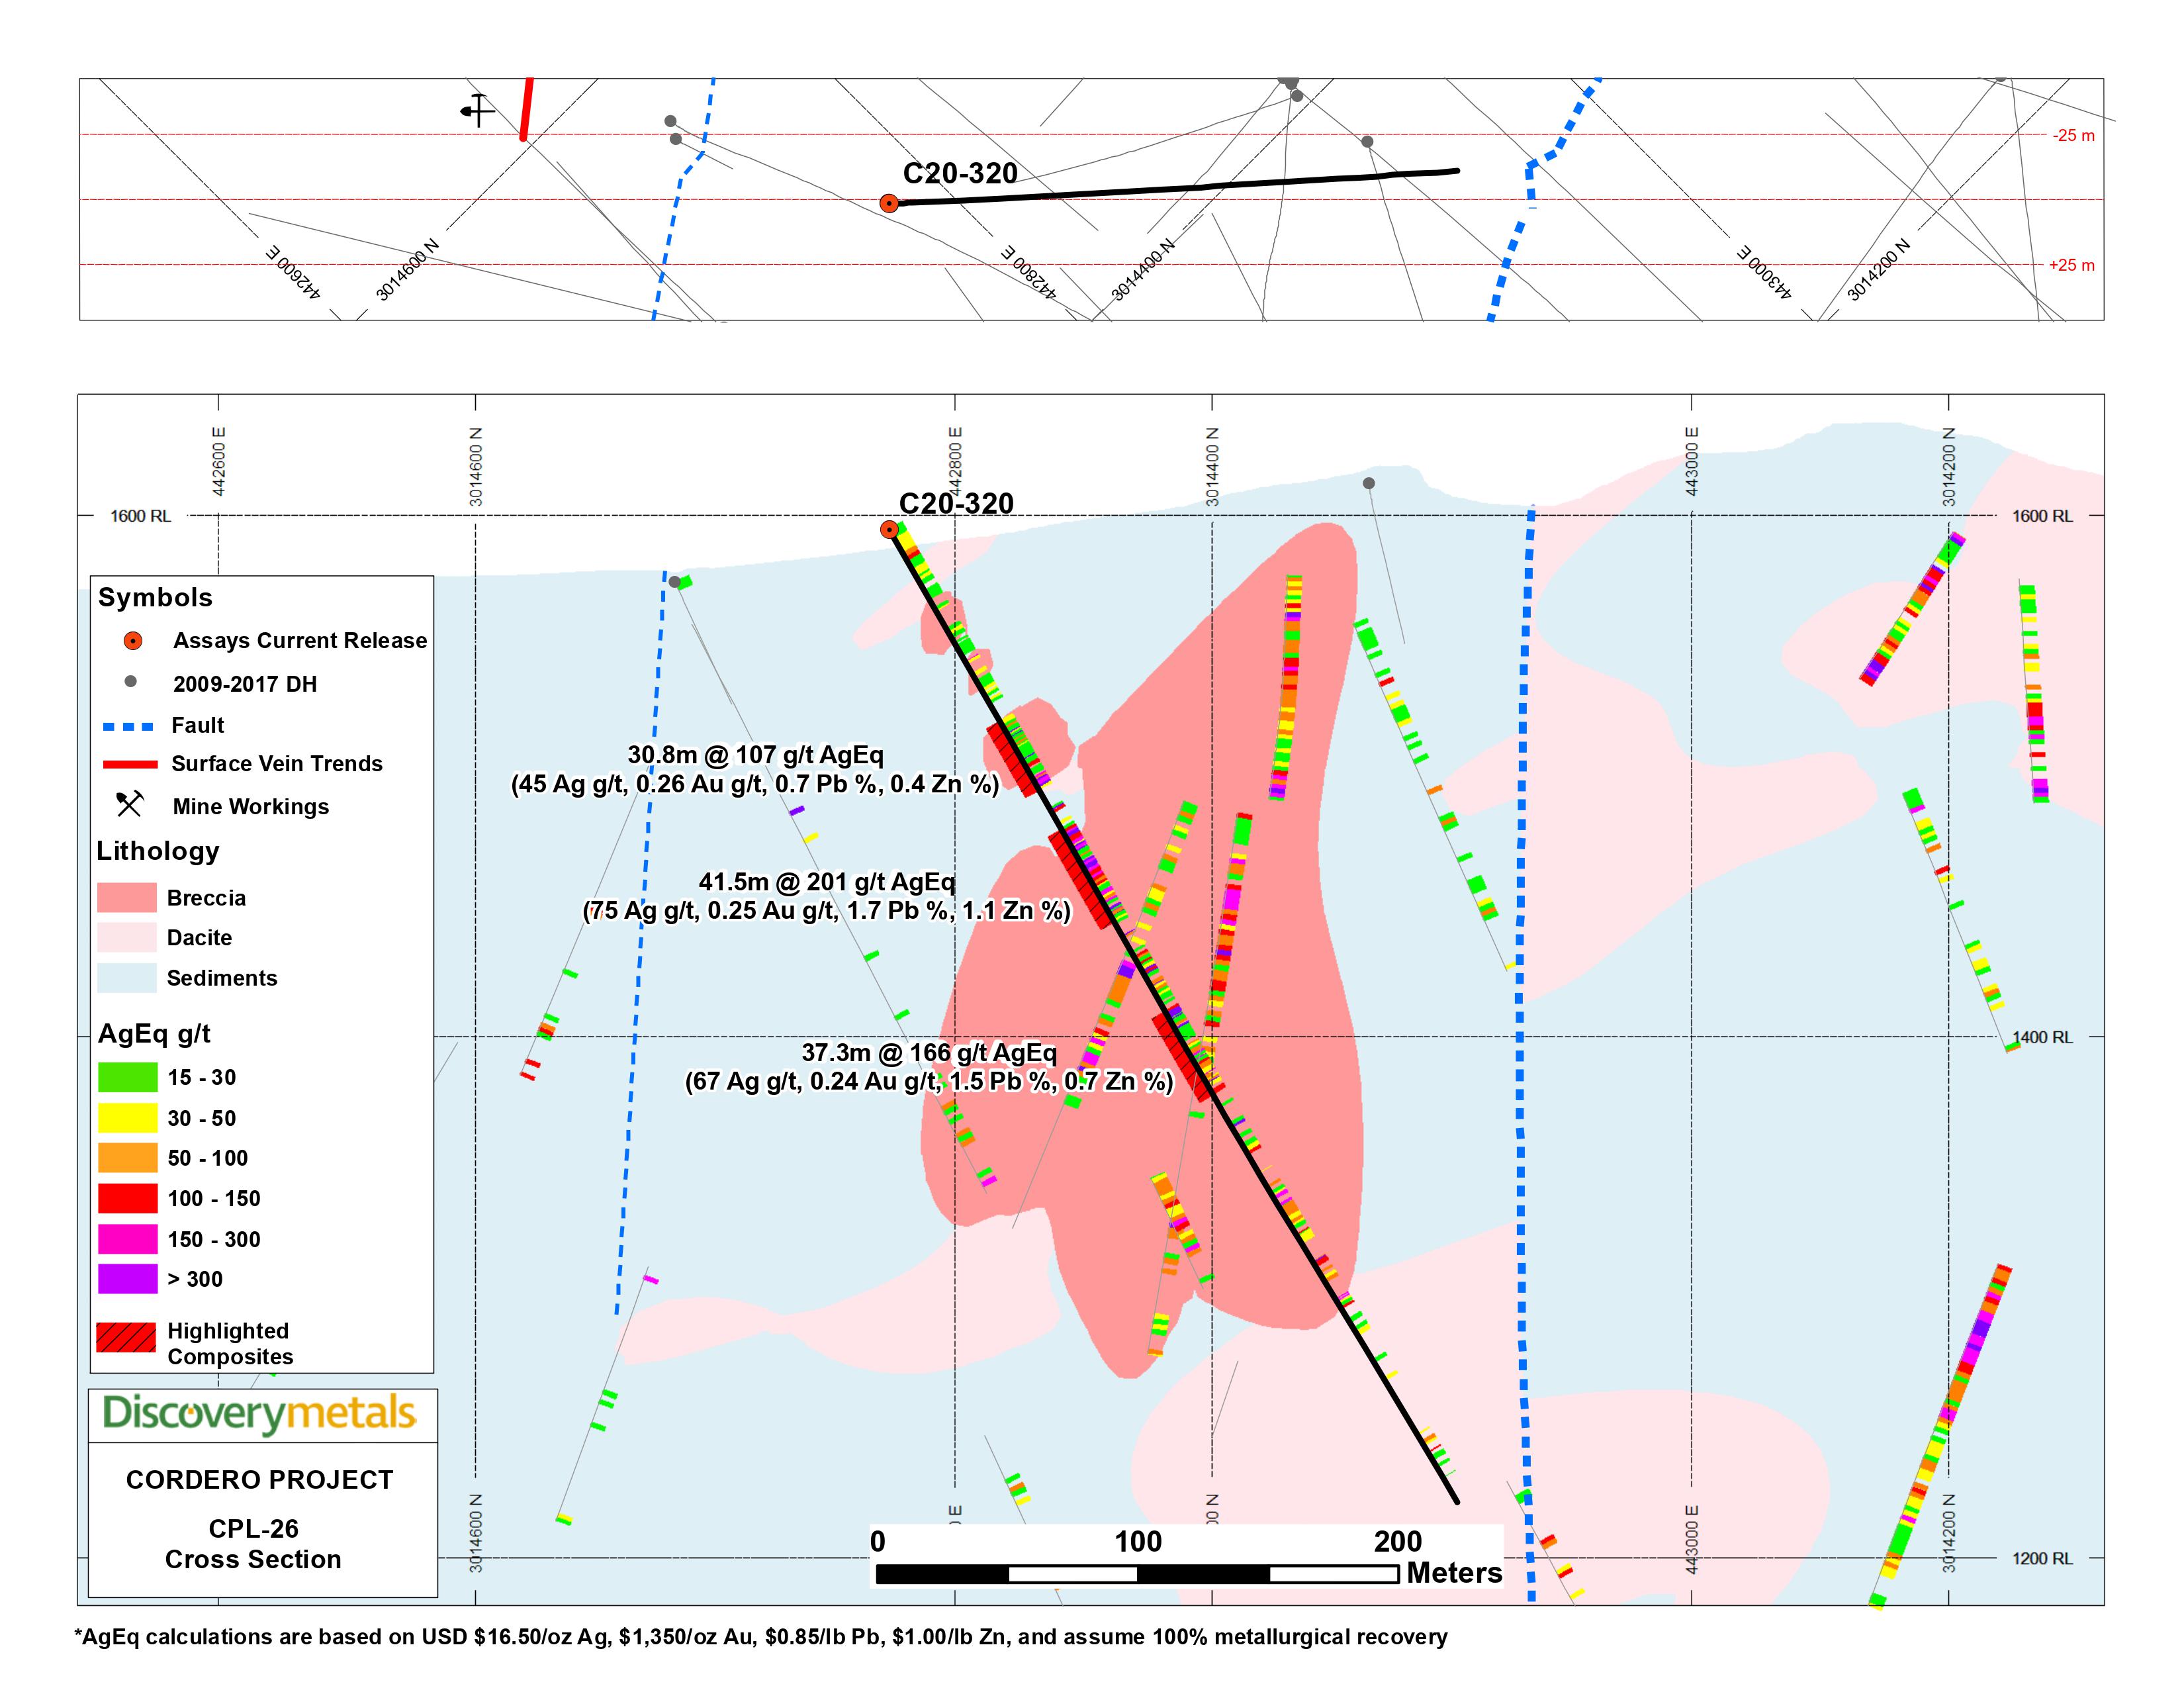
Task: Click the +25 m offset label in plan view
Action: coord(2071,265)
